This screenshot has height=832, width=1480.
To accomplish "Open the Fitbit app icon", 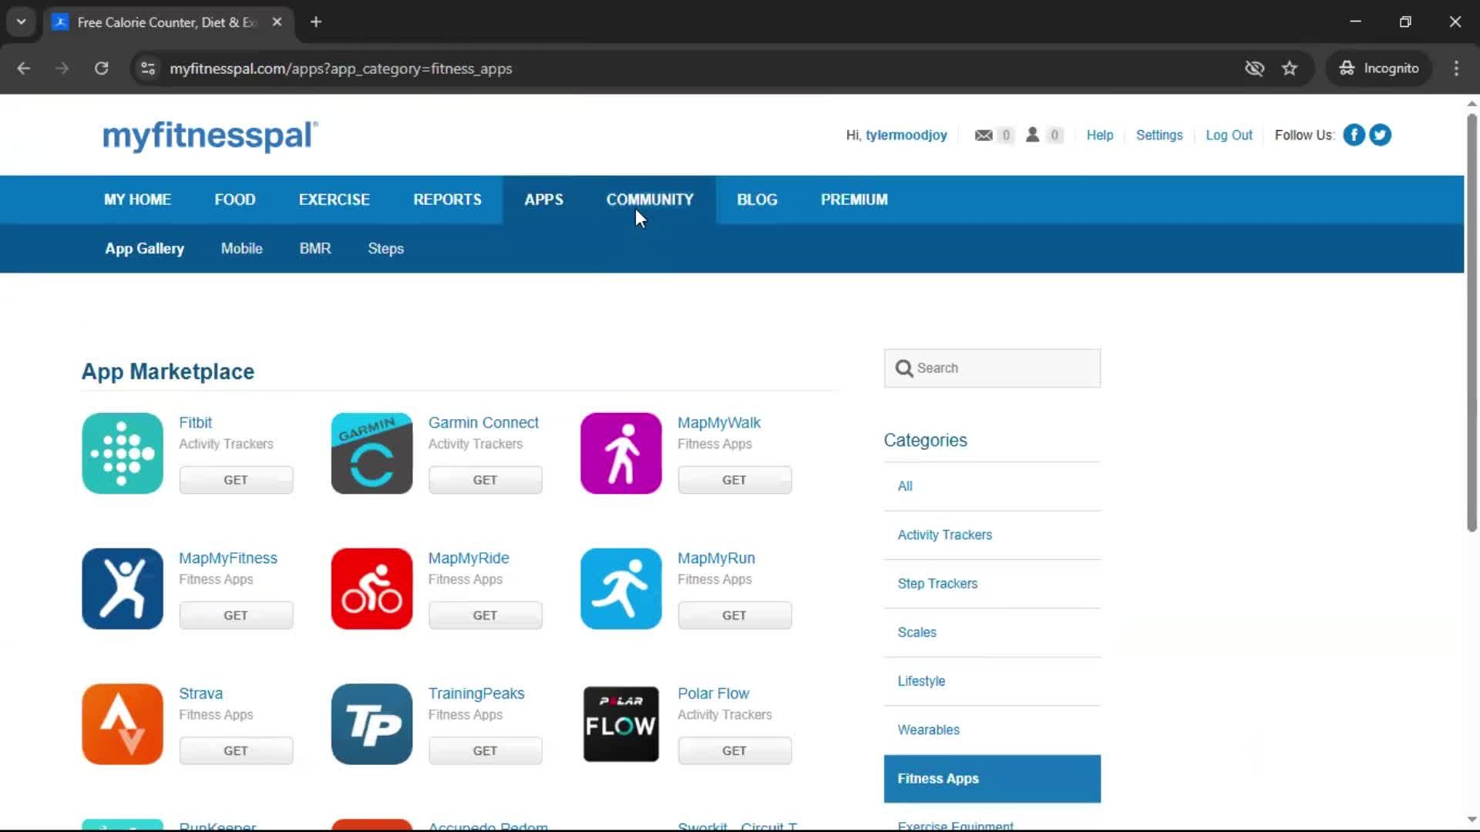I will (123, 453).
